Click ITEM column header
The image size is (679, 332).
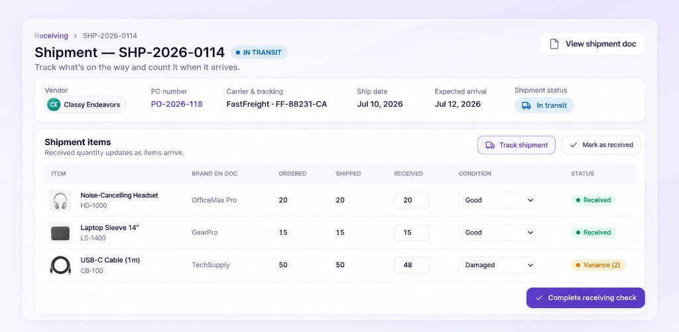(58, 174)
